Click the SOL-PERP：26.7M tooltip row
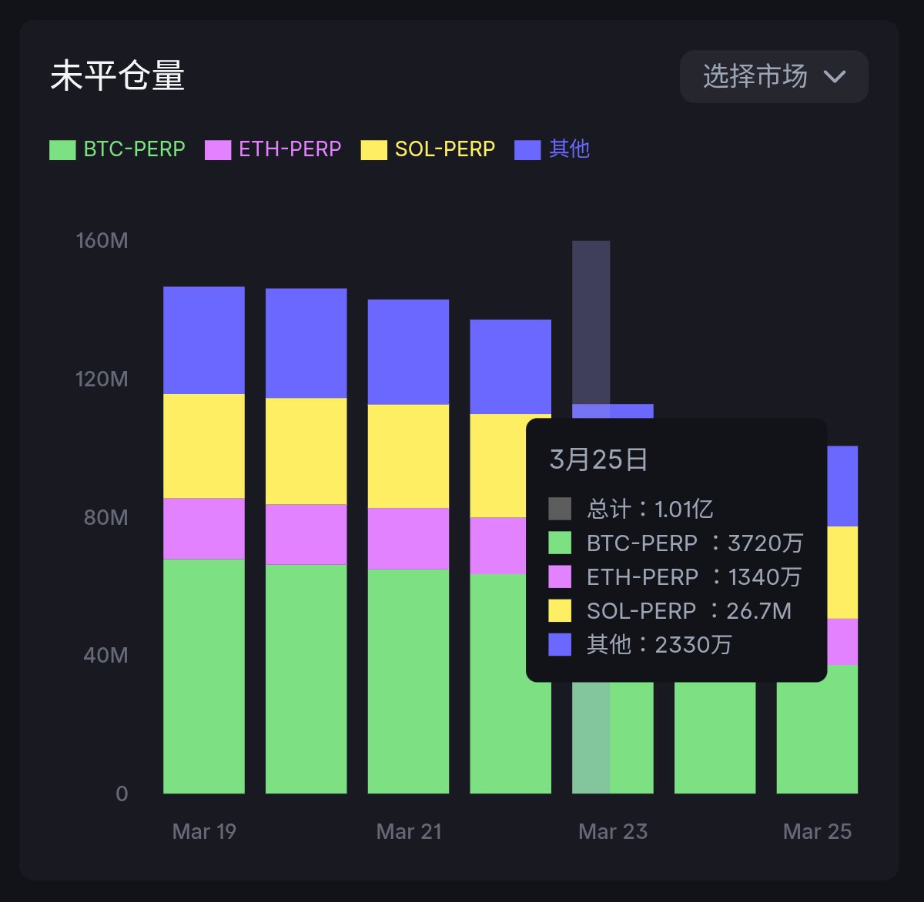Screen dimensions: 924x902 pyautogui.click(x=670, y=611)
